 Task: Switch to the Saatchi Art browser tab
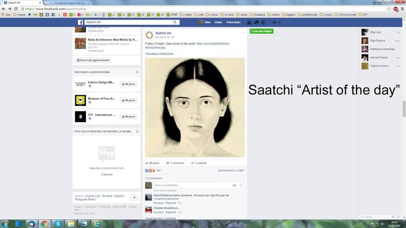coord(22,3)
